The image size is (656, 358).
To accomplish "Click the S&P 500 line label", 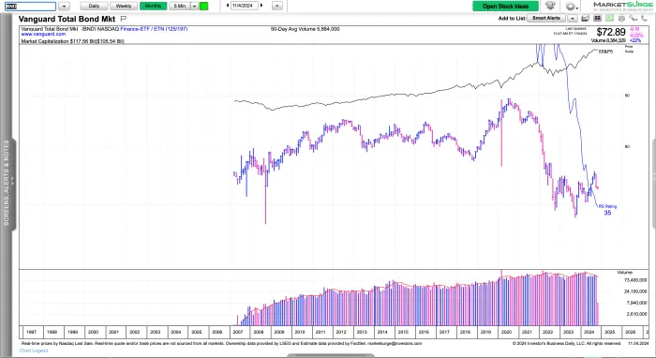I will (605, 52).
